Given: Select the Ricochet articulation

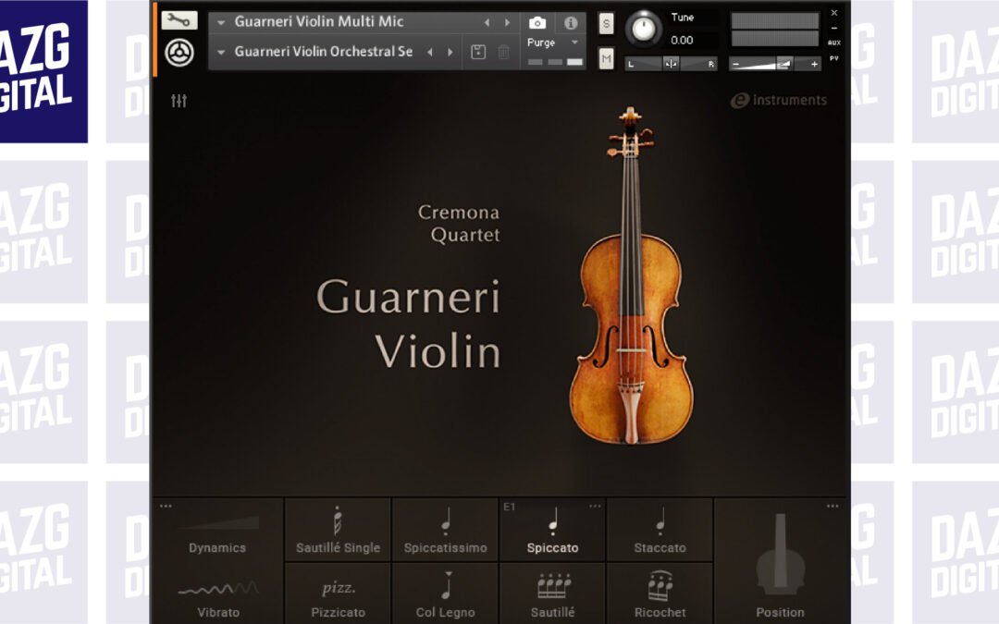Looking at the screenshot, I should [x=660, y=594].
